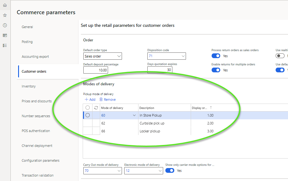Open the Home icon in left rail
This screenshot has height=181, width=288.
pos(5,5)
